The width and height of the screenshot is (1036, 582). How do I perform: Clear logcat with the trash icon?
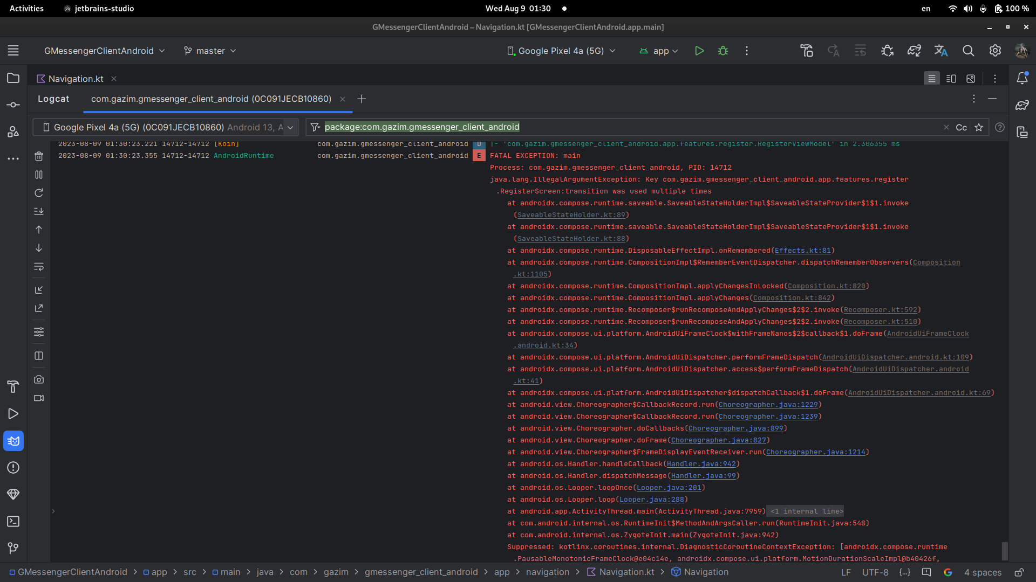[39, 156]
